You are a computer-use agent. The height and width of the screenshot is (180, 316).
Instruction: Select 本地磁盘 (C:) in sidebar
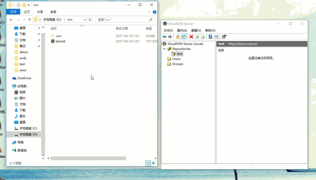(x=28, y=128)
